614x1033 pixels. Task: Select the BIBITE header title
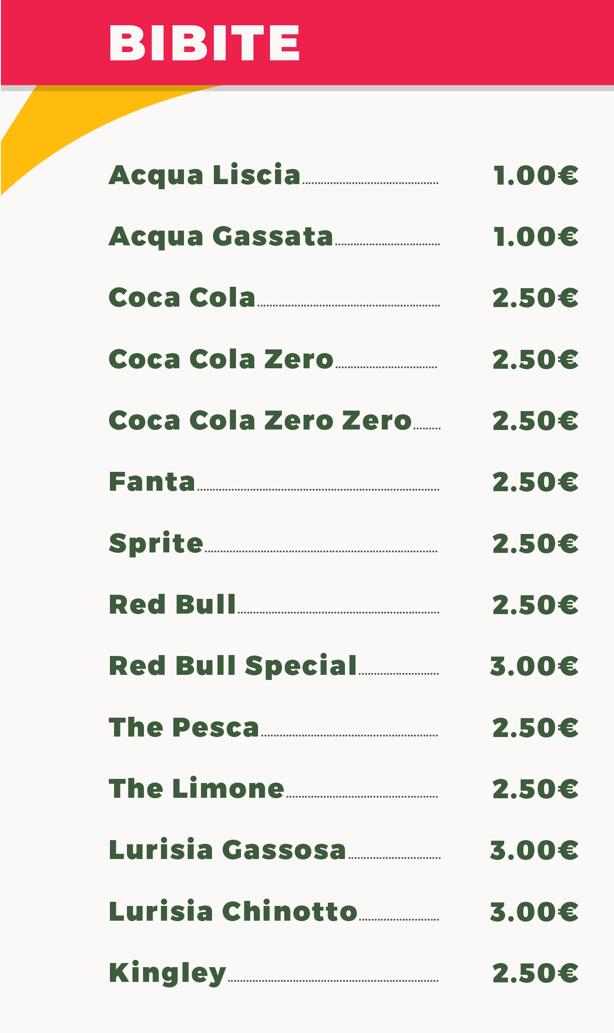[x=205, y=43]
